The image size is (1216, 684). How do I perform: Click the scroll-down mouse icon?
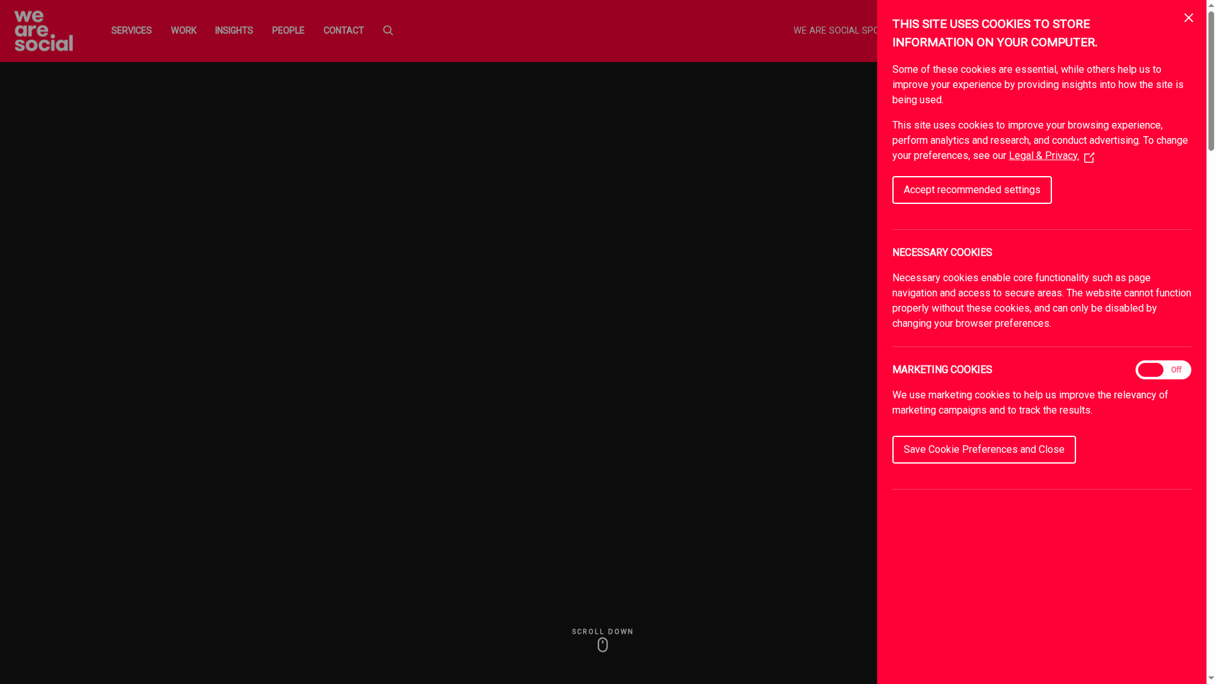tap(602, 644)
